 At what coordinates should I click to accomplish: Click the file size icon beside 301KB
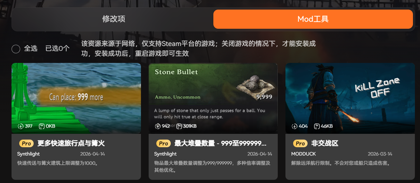(x=179, y=126)
